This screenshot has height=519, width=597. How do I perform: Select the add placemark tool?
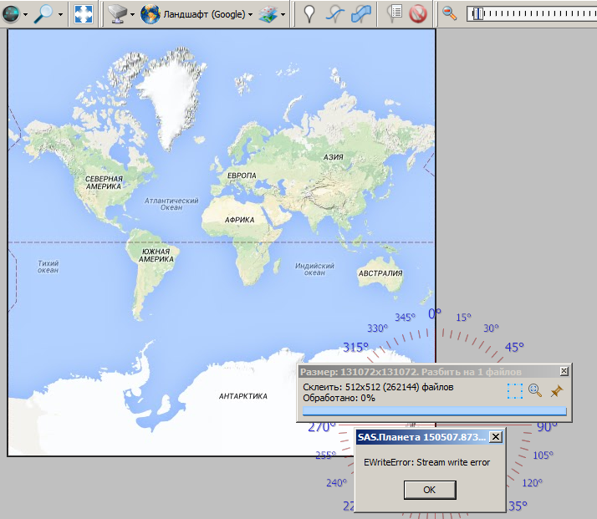[x=309, y=13]
